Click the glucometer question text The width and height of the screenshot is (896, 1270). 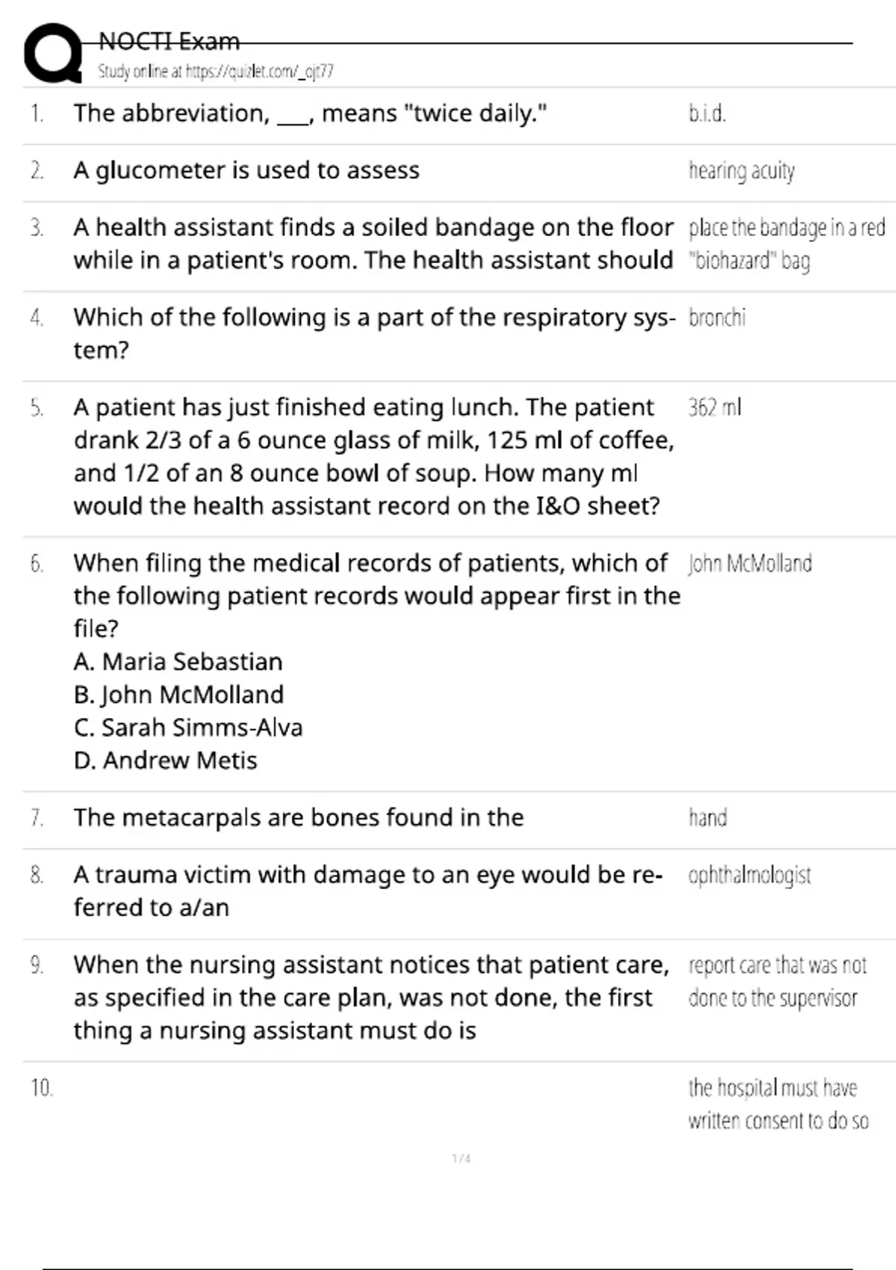click(246, 170)
